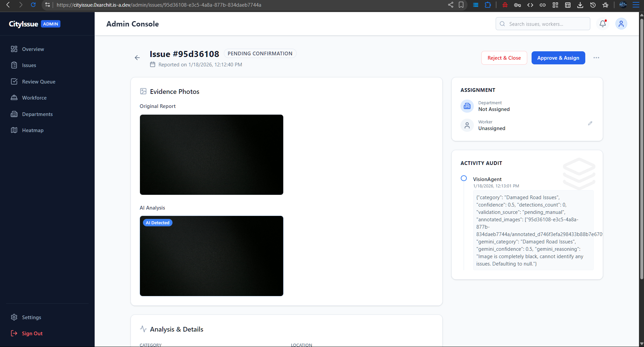This screenshot has height=347, width=644.
Task: Click the page's vertical scrollbar
Action: tap(641, 148)
